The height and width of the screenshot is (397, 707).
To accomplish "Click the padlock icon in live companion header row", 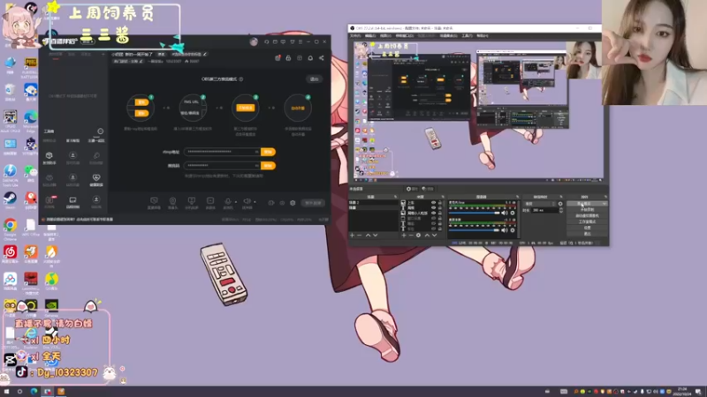I will [289, 58].
